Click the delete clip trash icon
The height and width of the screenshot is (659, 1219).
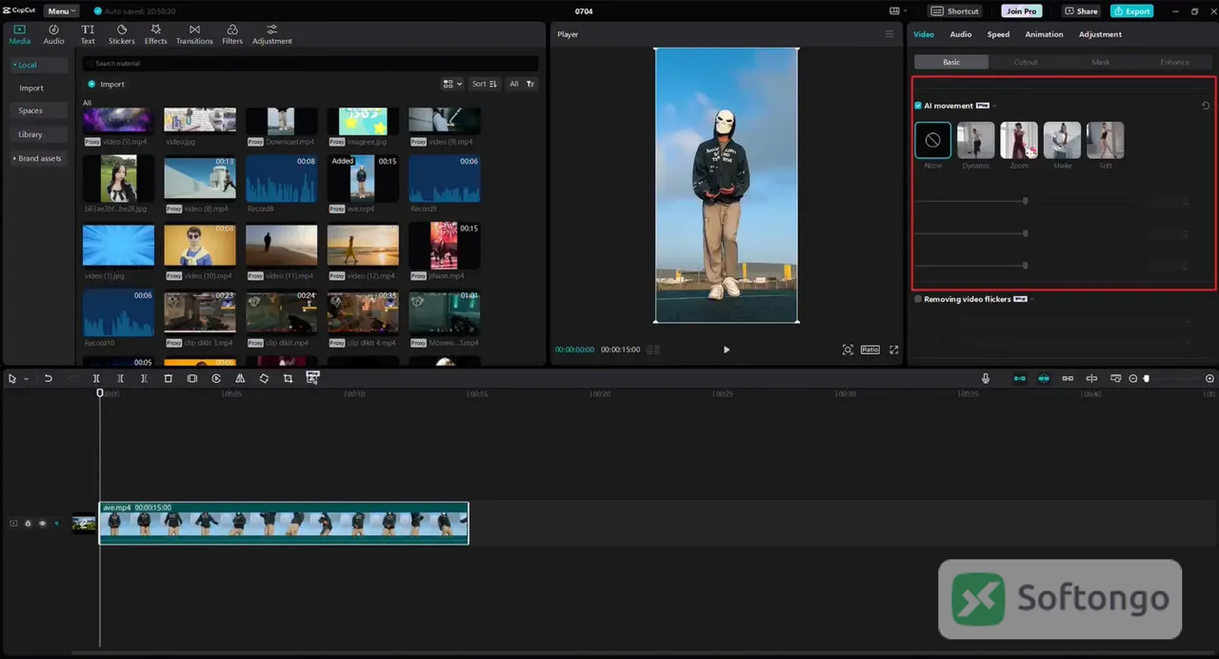click(168, 378)
